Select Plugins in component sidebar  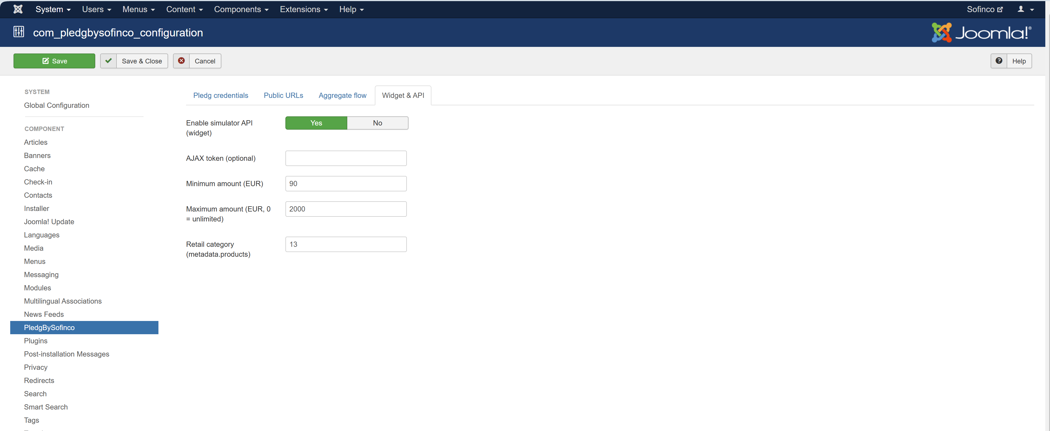click(36, 341)
